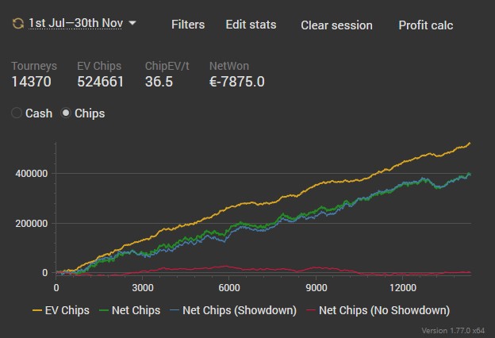Toggle Net Chips (Showdown) legend series
This screenshot has height=338, width=495.
pyautogui.click(x=240, y=310)
